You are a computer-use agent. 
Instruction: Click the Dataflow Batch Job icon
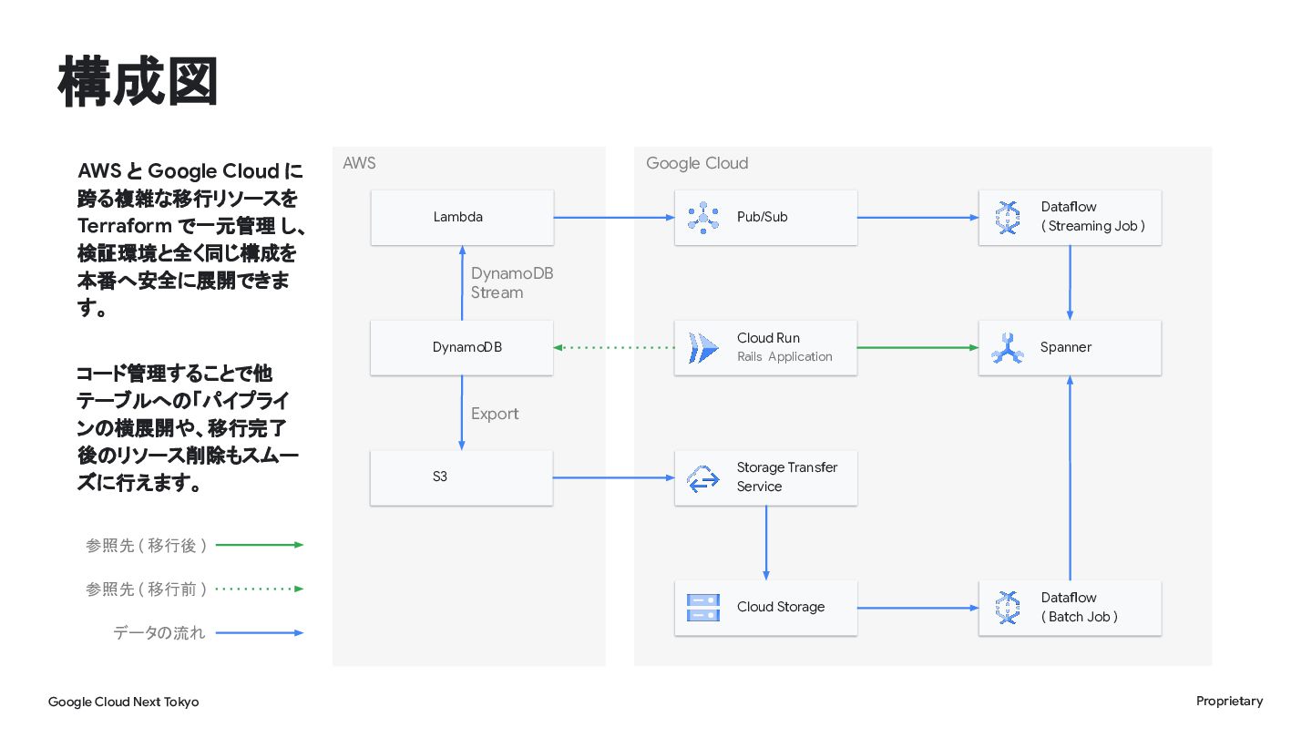pyautogui.click(x=1007, y=608)
